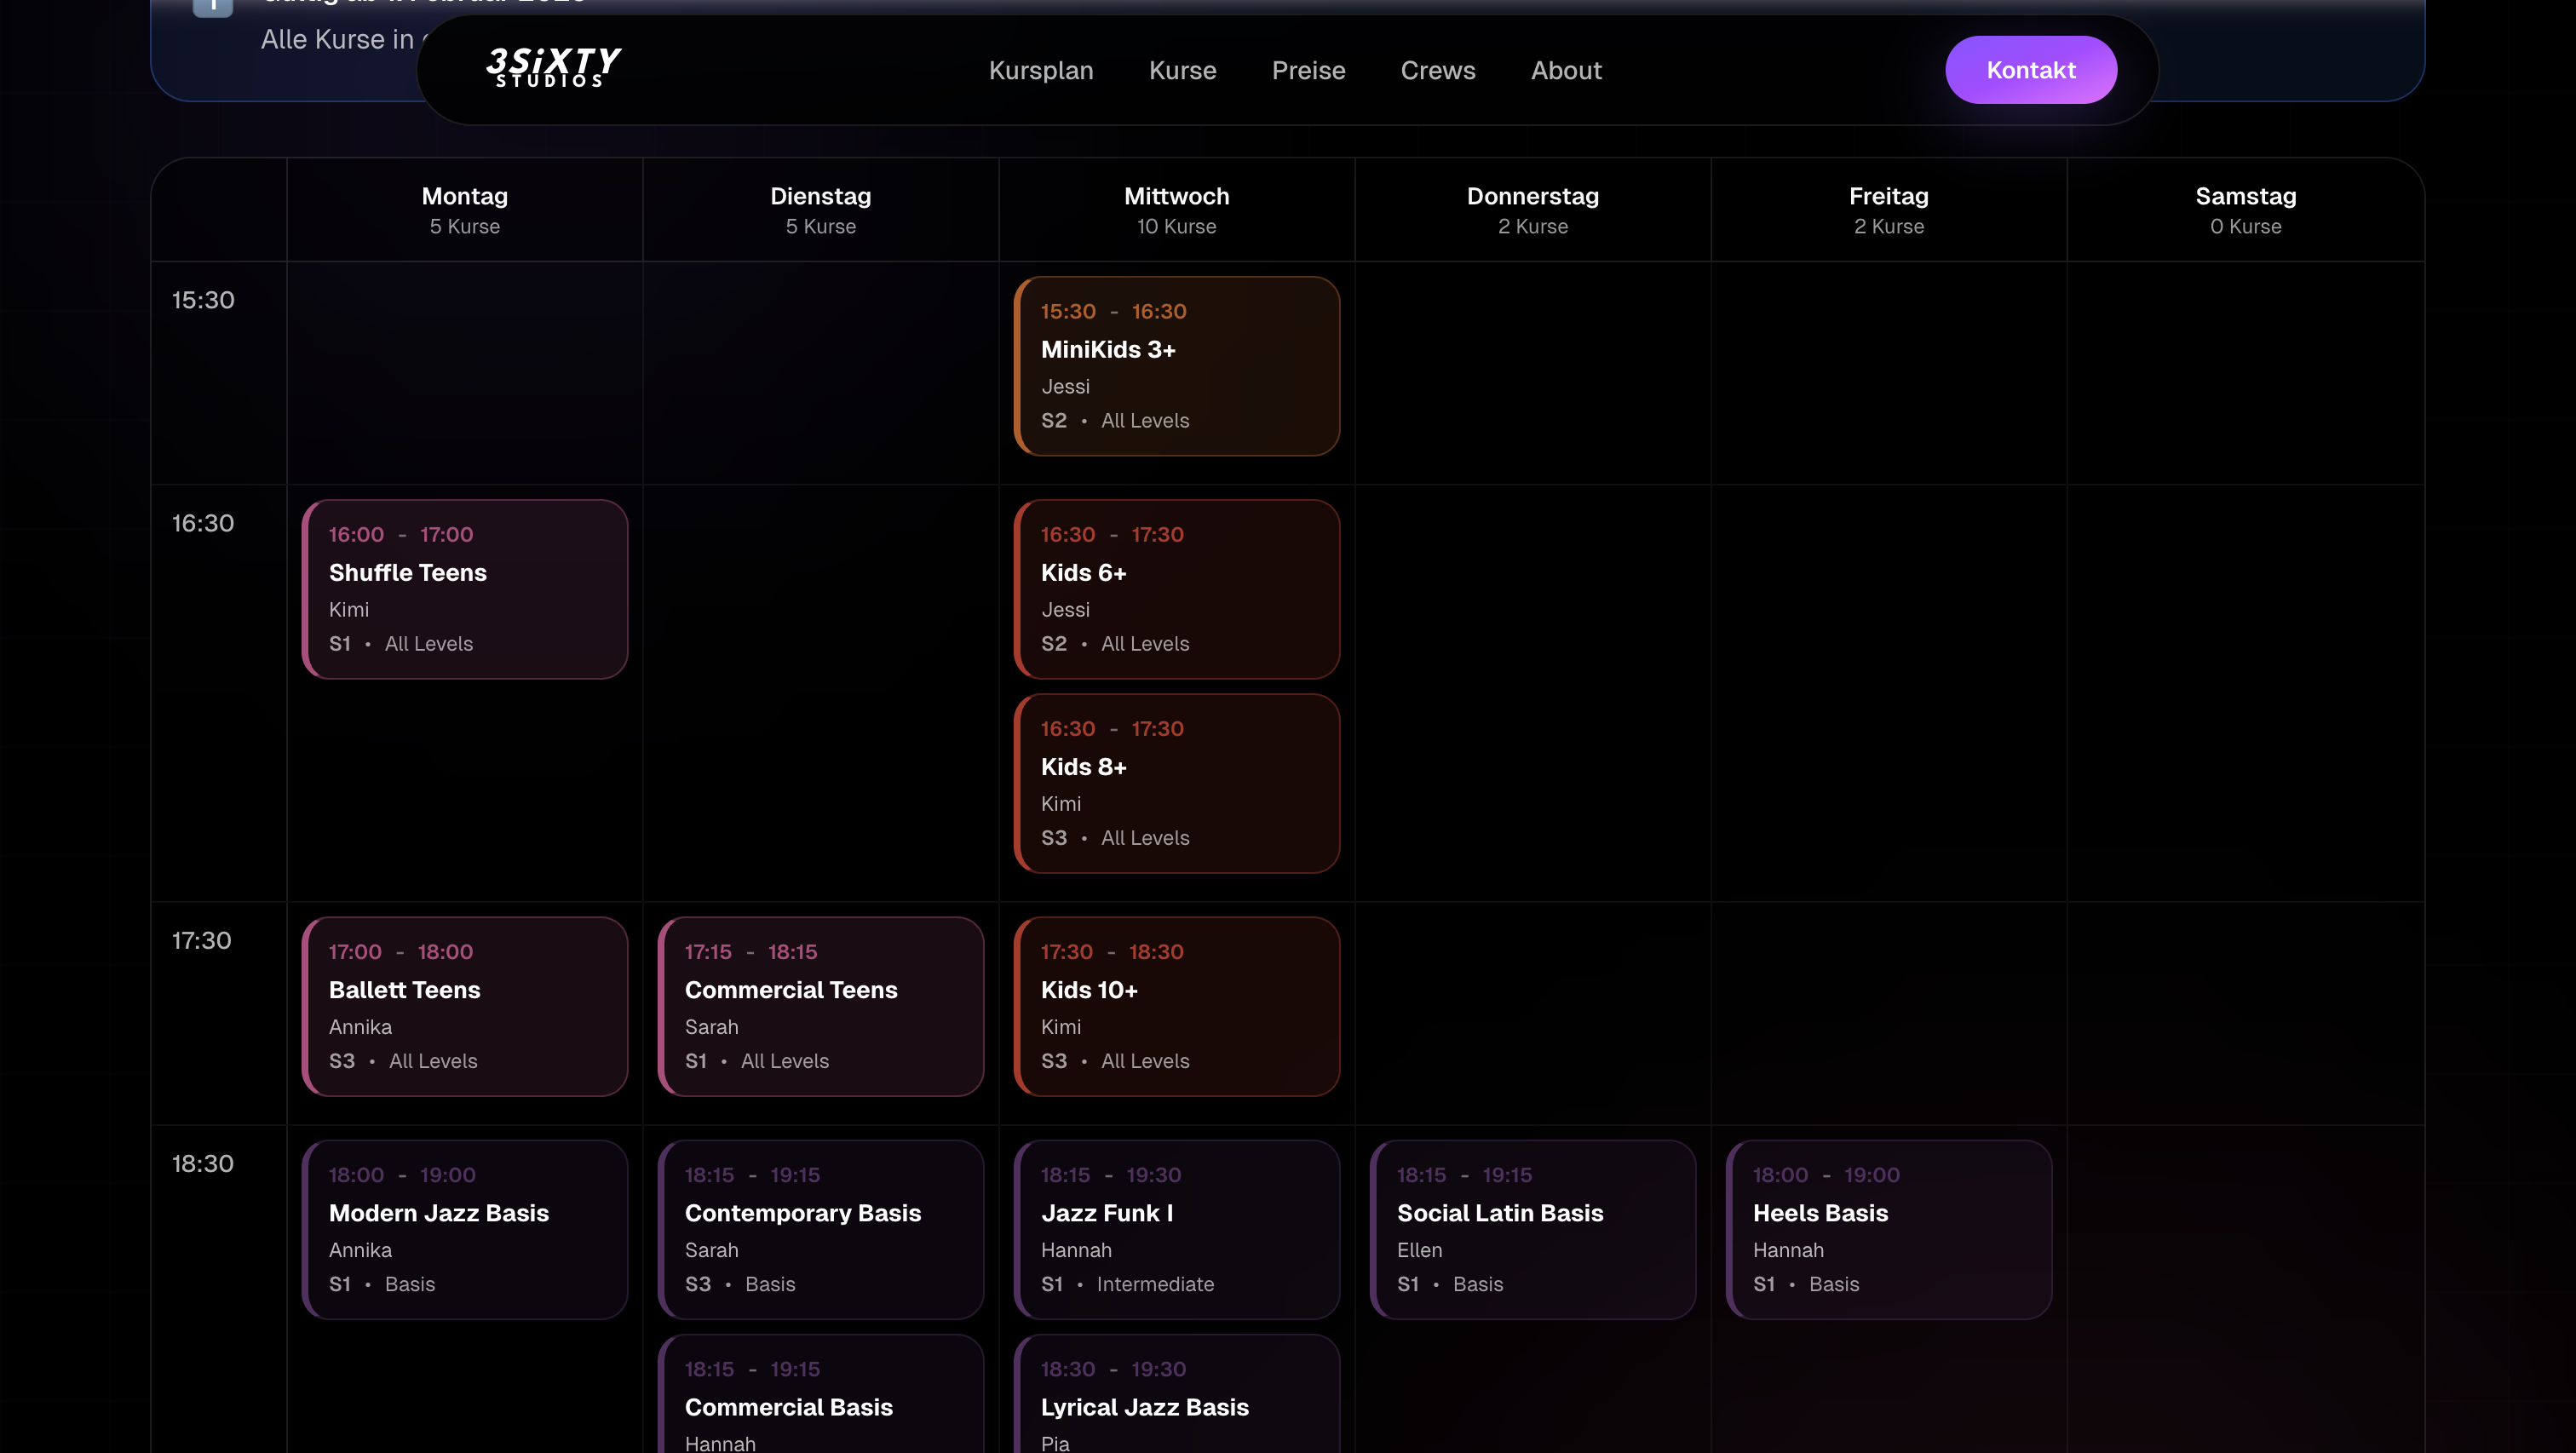The image size is (2576, 1453).
Task: Click the 3Sixty Studios logo
Action: click(x=553, y=69)
